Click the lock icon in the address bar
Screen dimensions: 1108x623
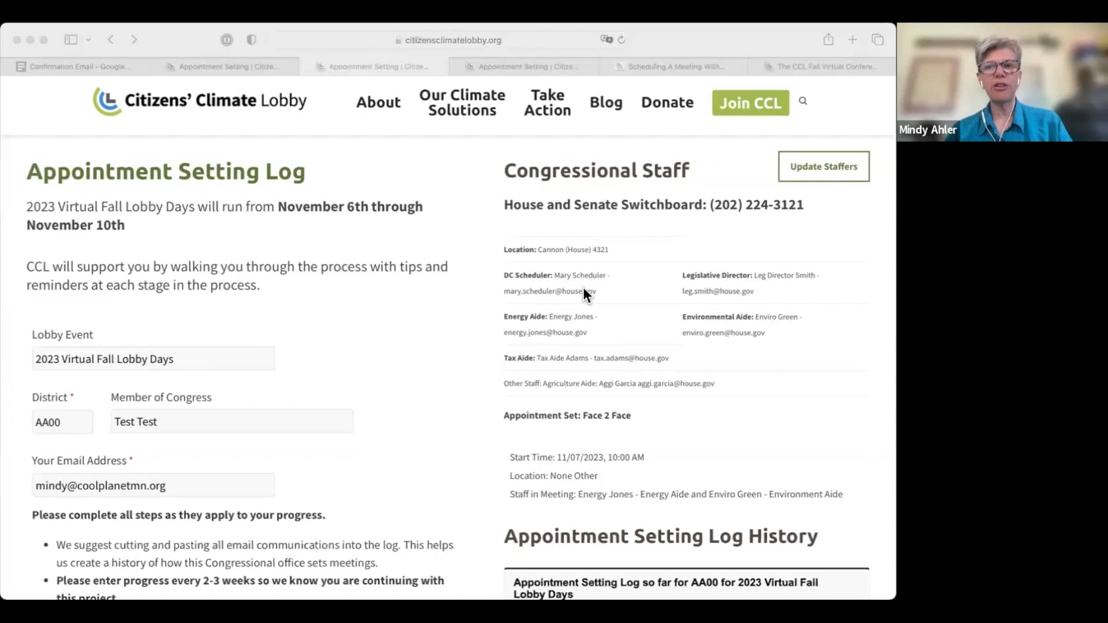click(x=397, y=40)
